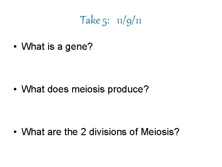Click the slide title "Take 5: 11/9/11"
This screenshot has width=222, height=167.
[111, 21]
